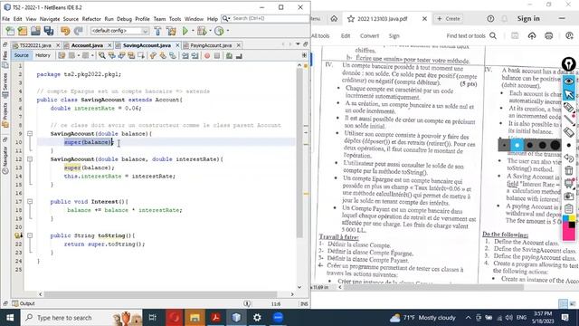579x326 pixels.
Task: Toggle the eye visibility in annotation toolbar
Action: (x=569, y=81)
